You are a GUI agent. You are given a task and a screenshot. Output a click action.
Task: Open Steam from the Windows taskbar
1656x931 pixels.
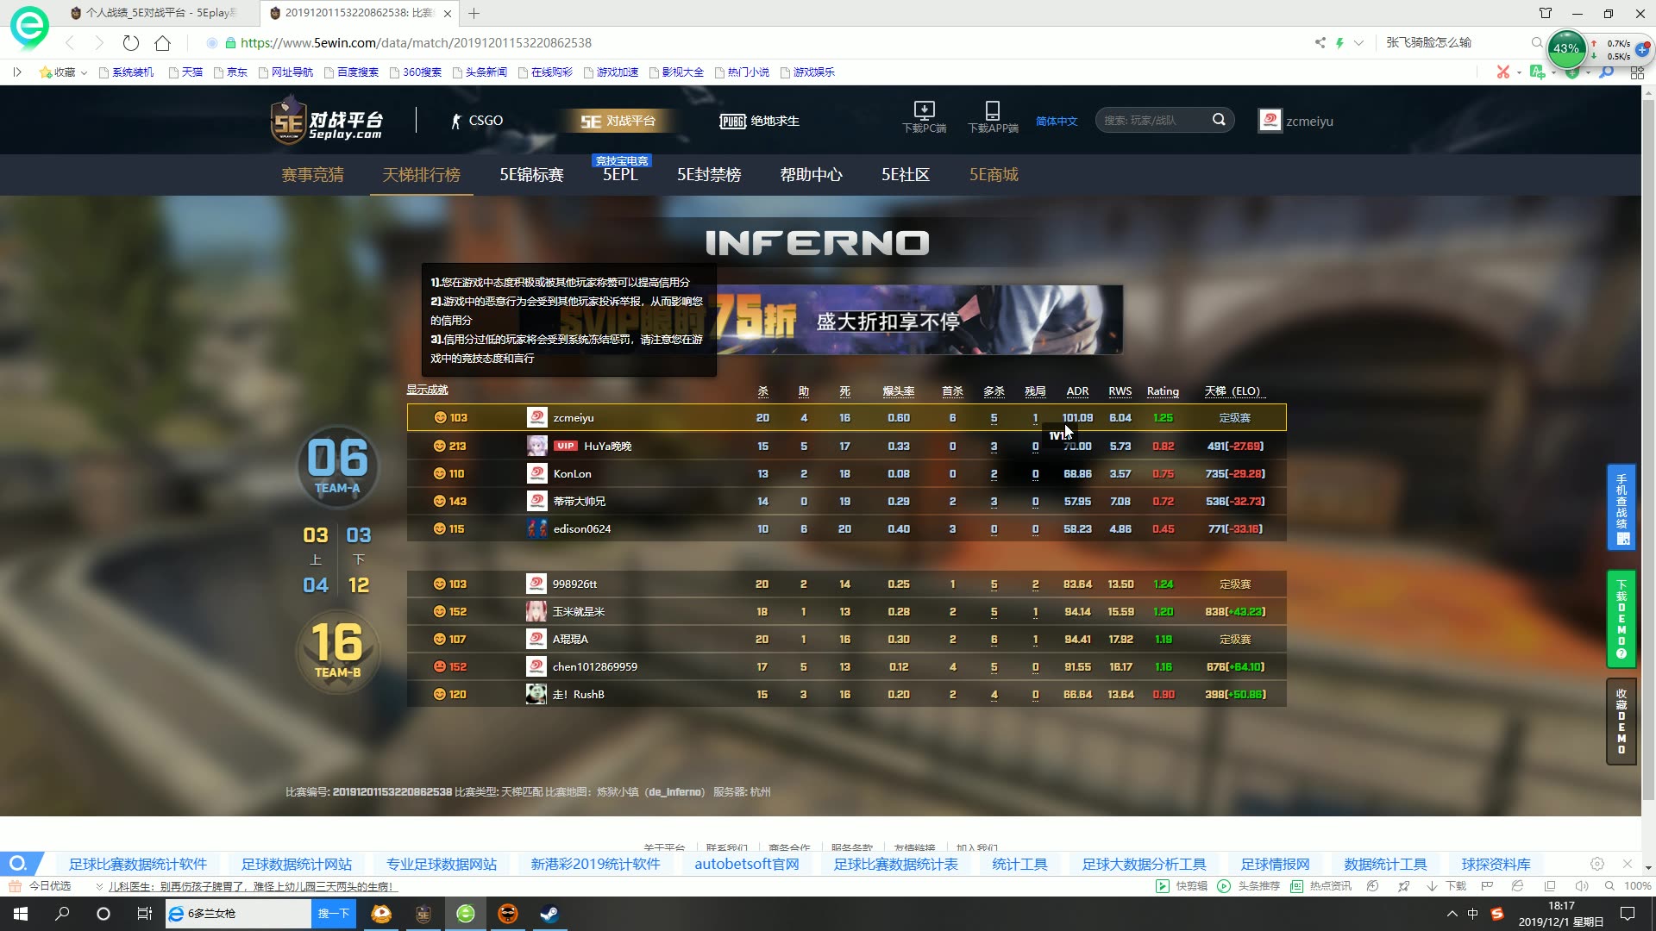pos(549,914)
